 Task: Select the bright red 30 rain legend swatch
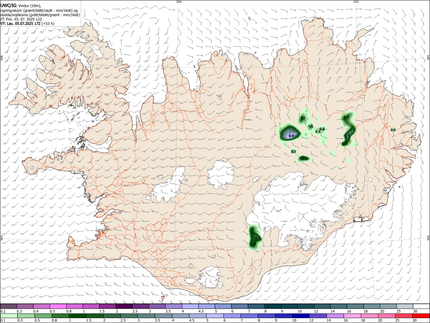pos(421,316)
